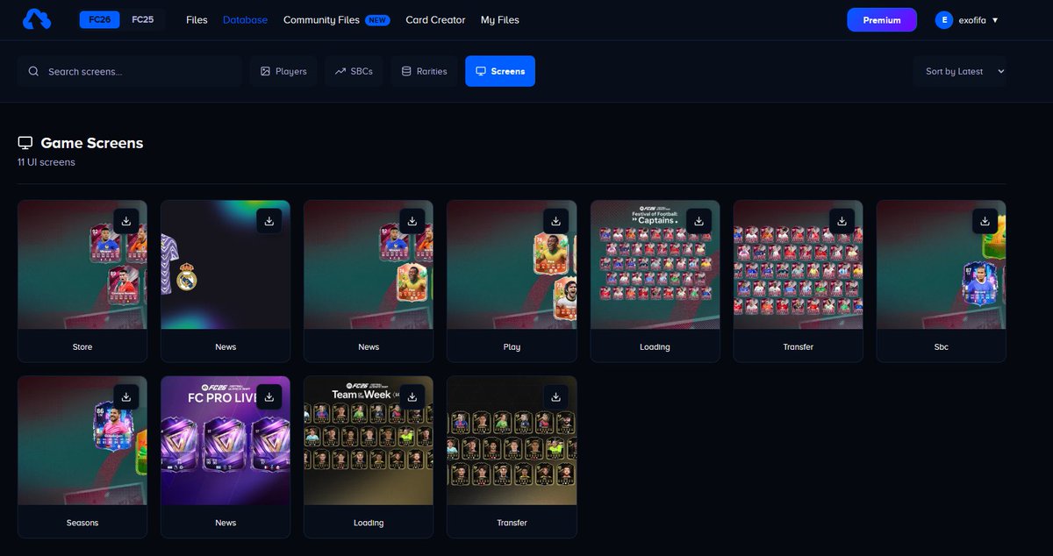Open the Files page
This screenshot has width=1053, height=556.
pyautogui.click(x=197, y=19)
